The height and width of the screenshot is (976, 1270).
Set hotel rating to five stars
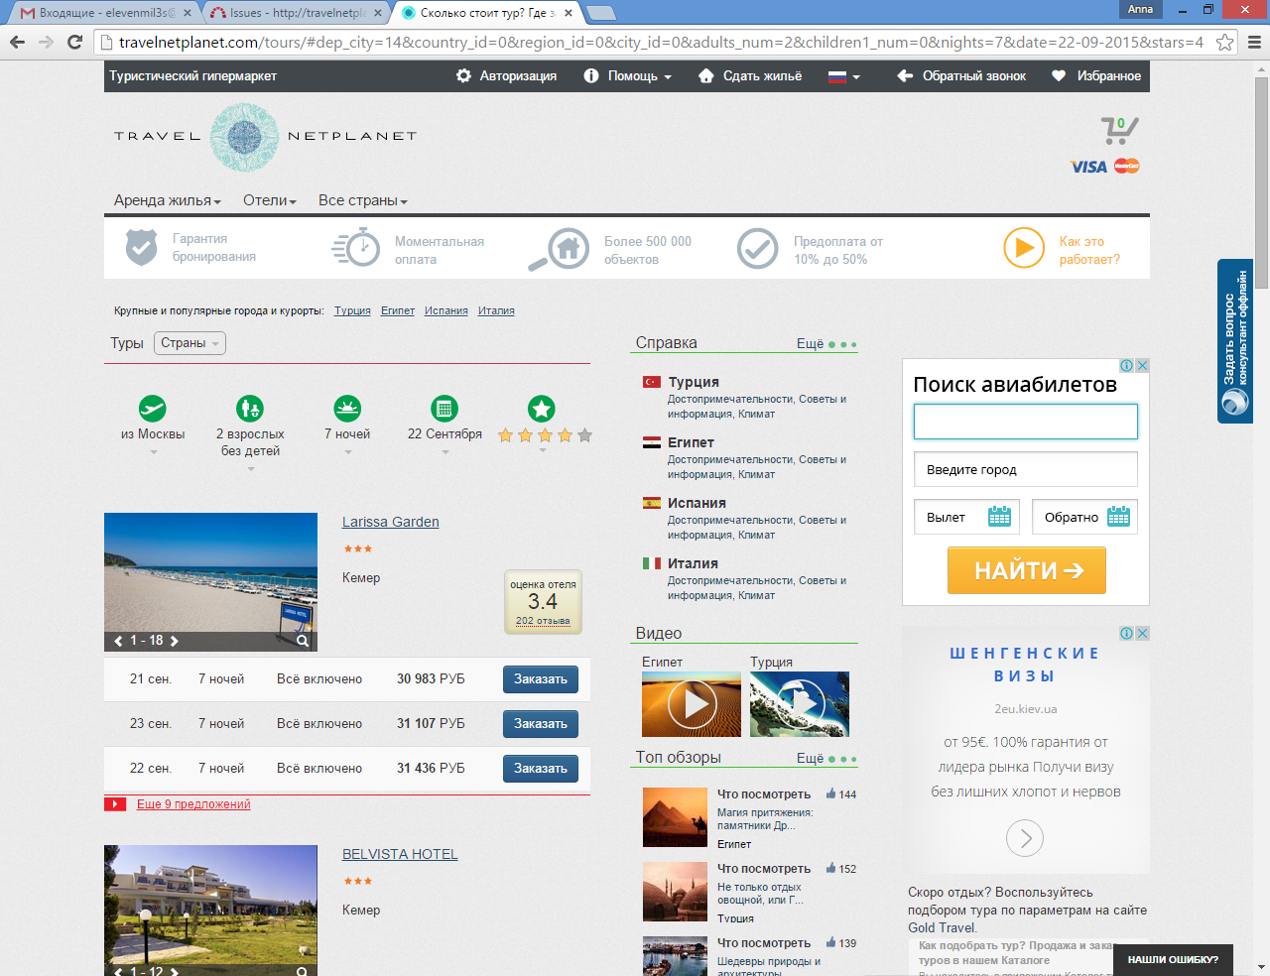click(x=584, y=435)
